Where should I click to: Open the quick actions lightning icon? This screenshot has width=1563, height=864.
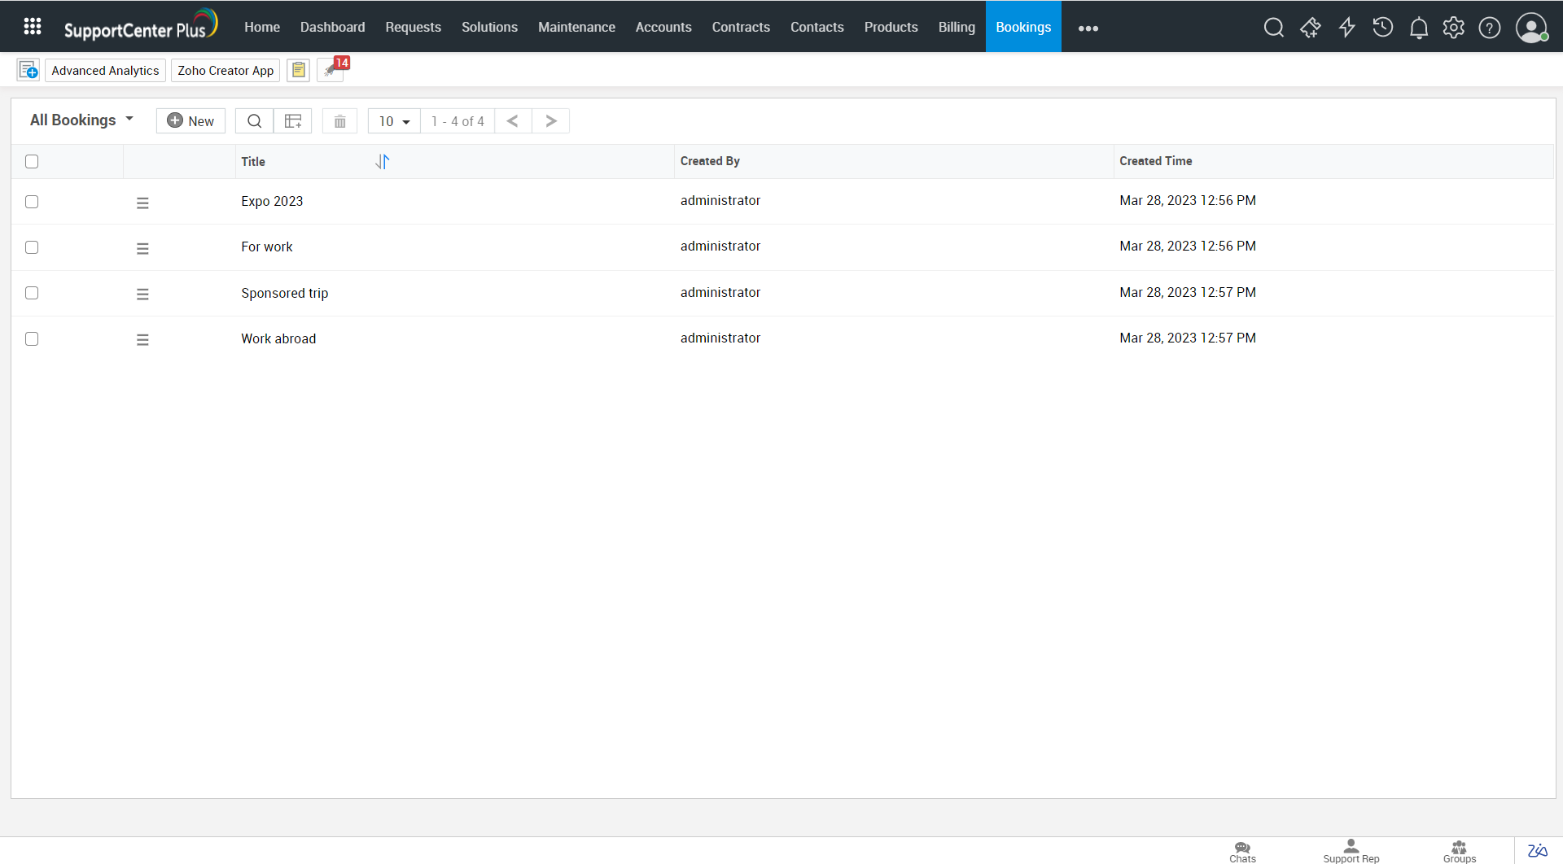pos(1346,28)
